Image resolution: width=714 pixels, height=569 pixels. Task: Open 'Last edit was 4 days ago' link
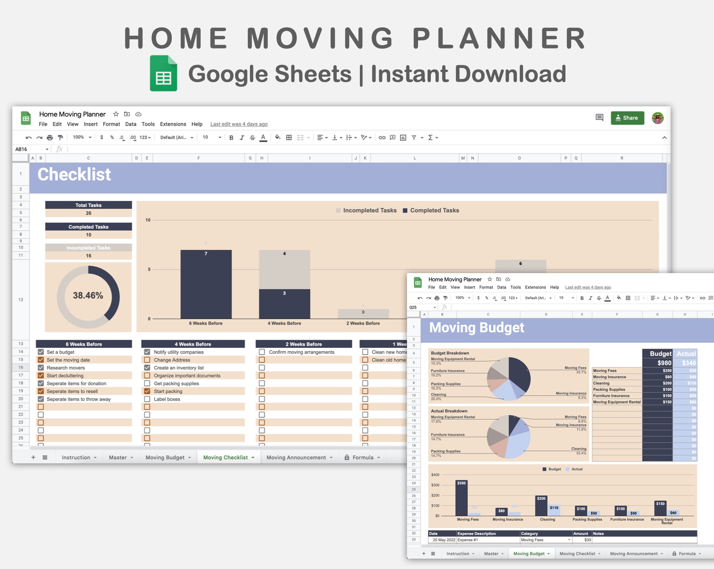239,124
